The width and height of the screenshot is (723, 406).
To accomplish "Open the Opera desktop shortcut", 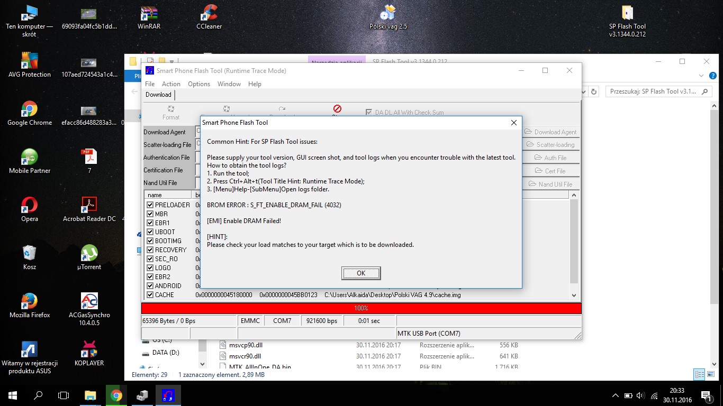I will (x=30, y=209).
